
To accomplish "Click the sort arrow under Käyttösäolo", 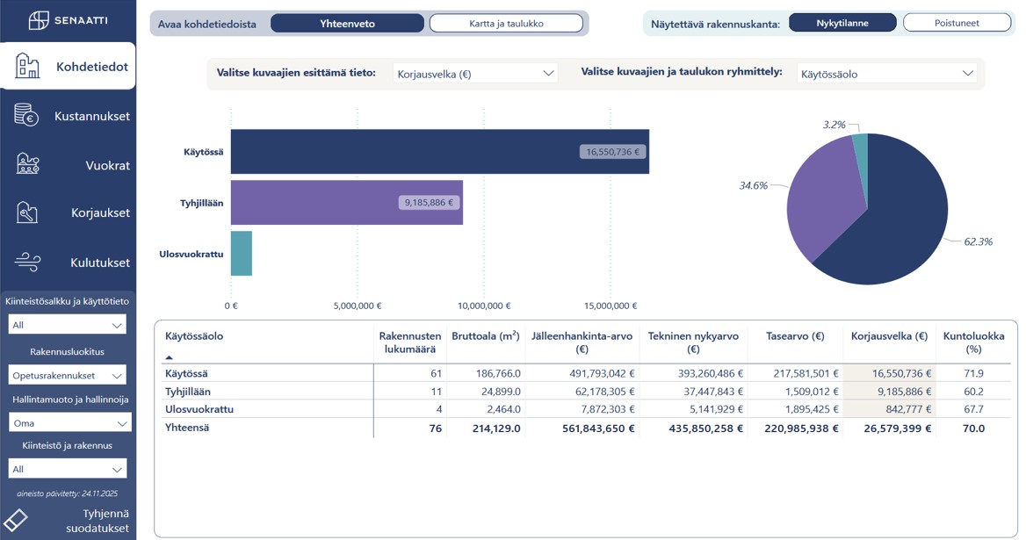I will [x=170, y=357].
